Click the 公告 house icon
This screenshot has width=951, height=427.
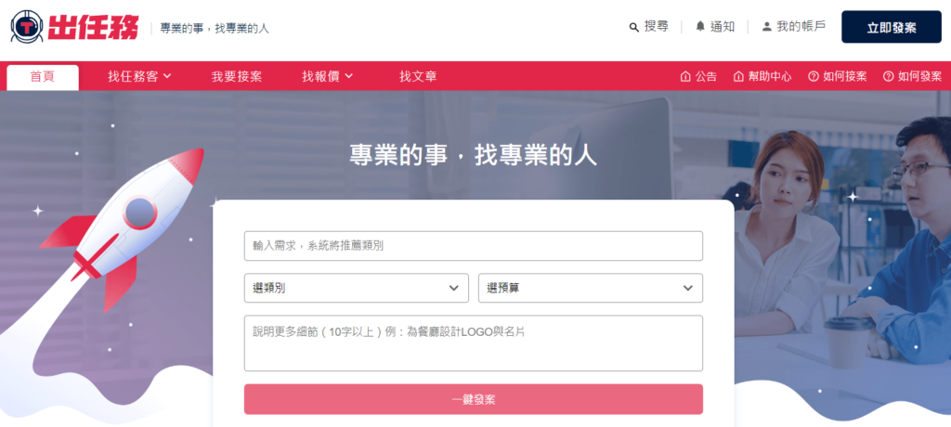tap(685, 76)
